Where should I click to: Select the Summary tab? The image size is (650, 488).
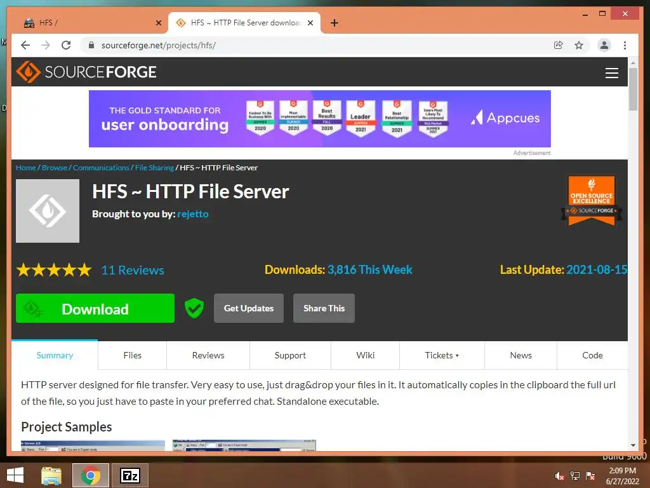coord(55,355)
